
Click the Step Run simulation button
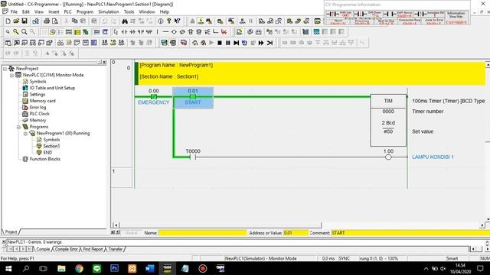[x=237, y=43]
